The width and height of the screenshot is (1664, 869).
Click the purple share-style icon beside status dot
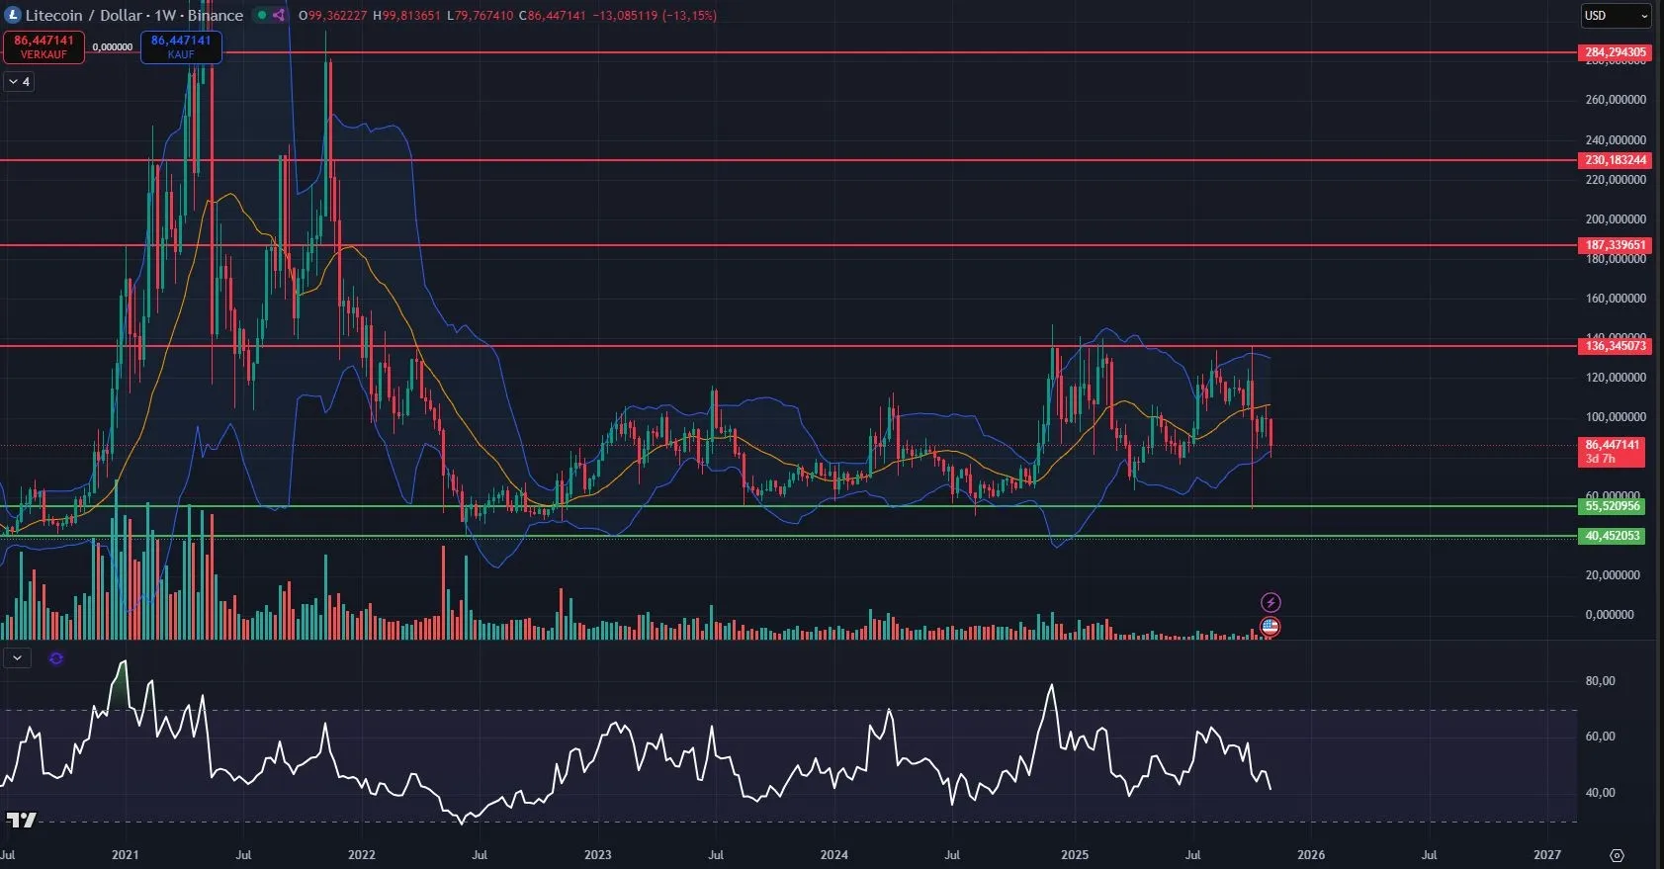279,15
